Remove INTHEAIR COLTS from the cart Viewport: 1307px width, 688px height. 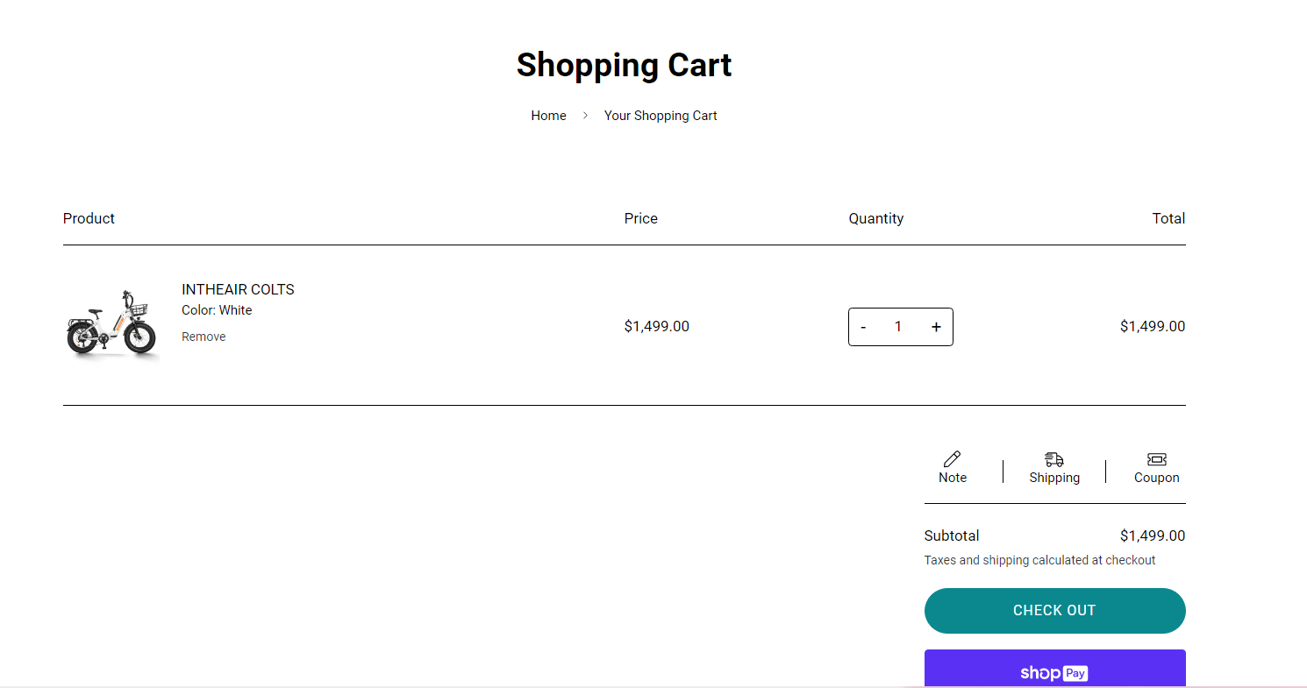204,337
